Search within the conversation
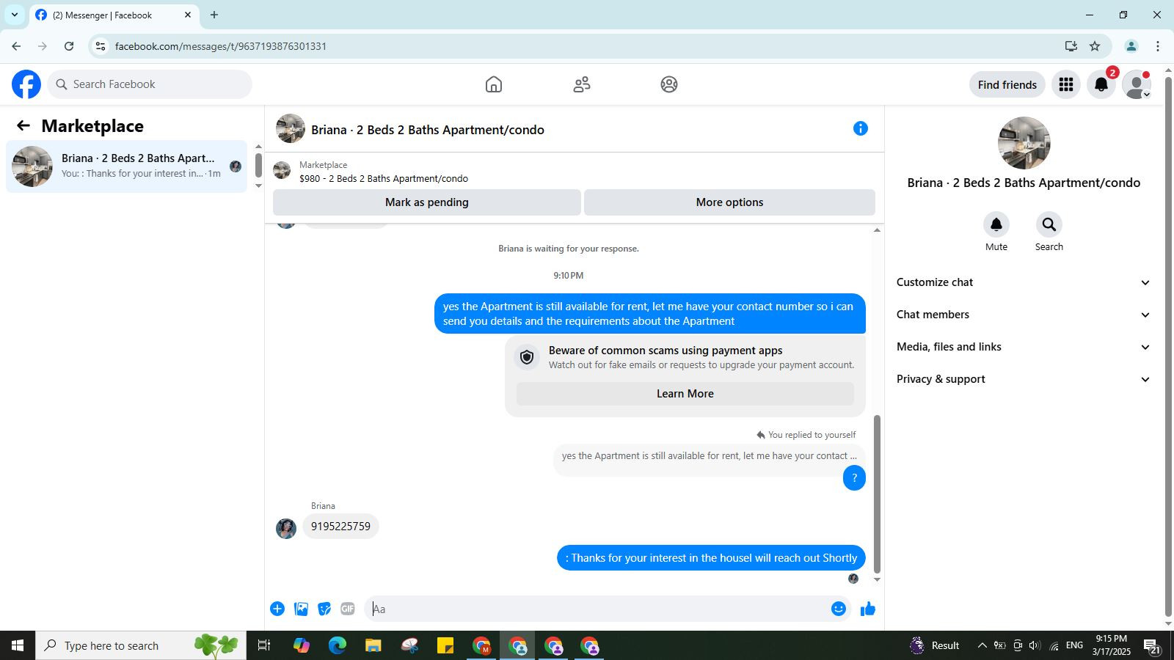Image resolution: width=1174 pixels, height=660 pixels. (1049, 224)
